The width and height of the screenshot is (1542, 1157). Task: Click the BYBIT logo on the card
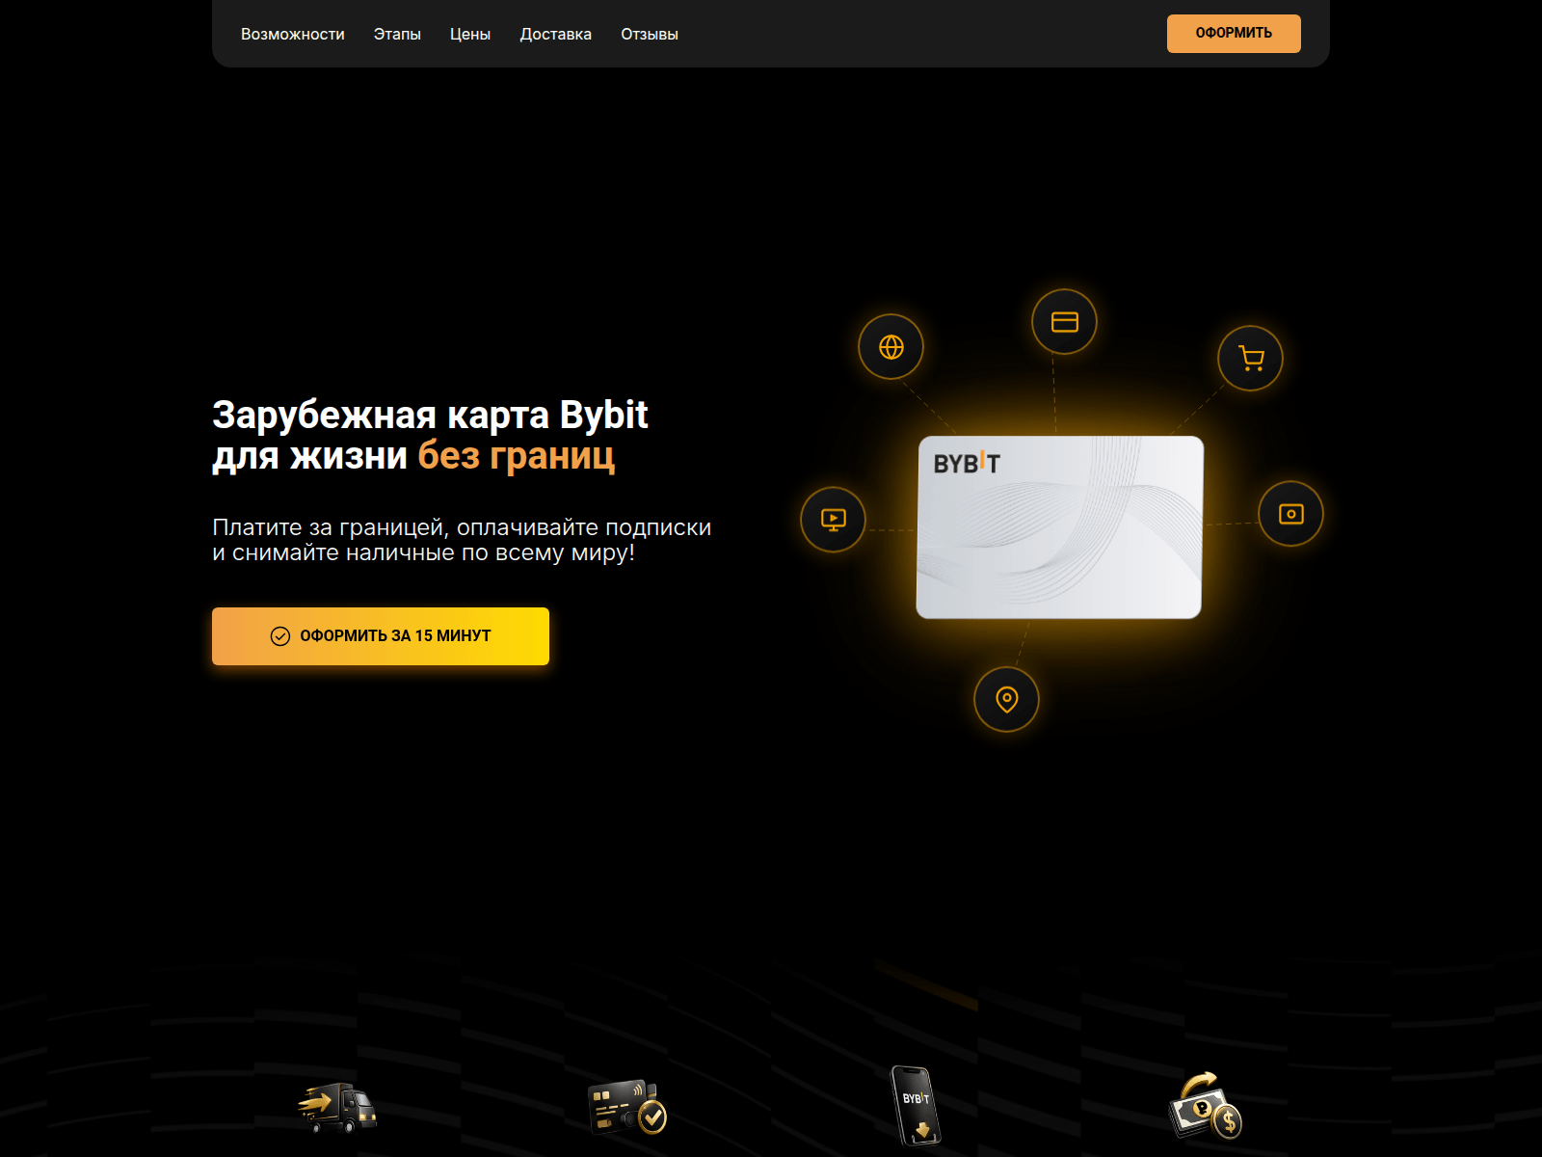click(967, 464)
